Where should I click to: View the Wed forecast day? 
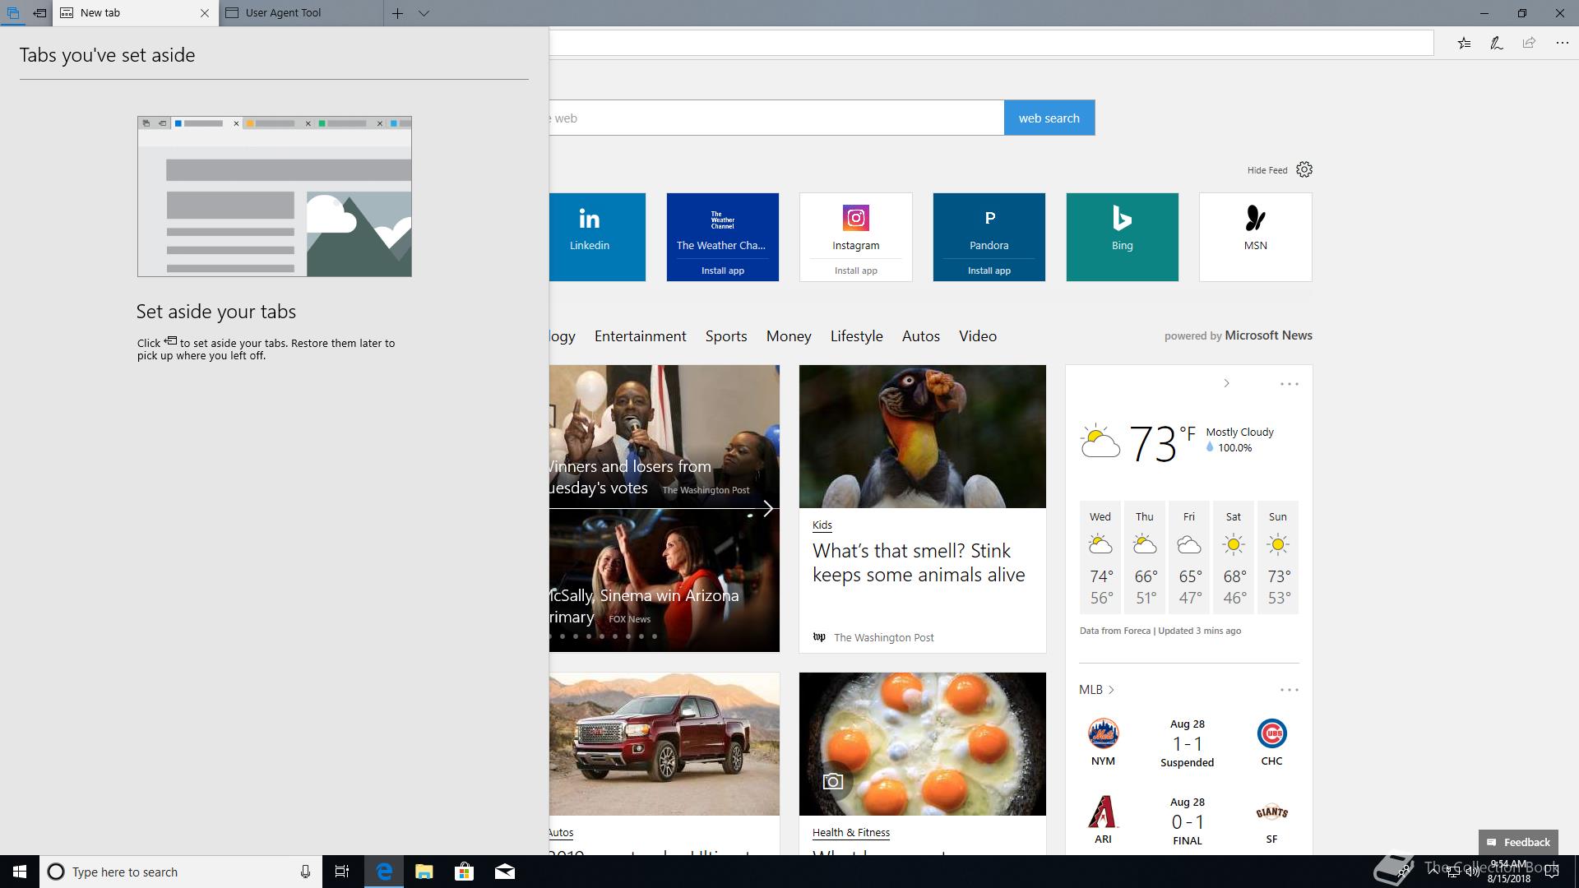point(1100,557)
